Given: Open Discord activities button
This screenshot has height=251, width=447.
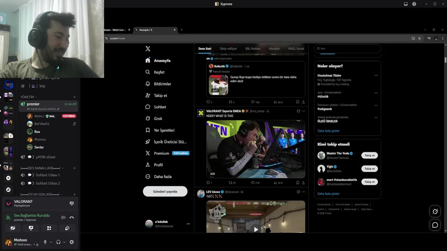Looking at the screenshot, I should (49, 228).
